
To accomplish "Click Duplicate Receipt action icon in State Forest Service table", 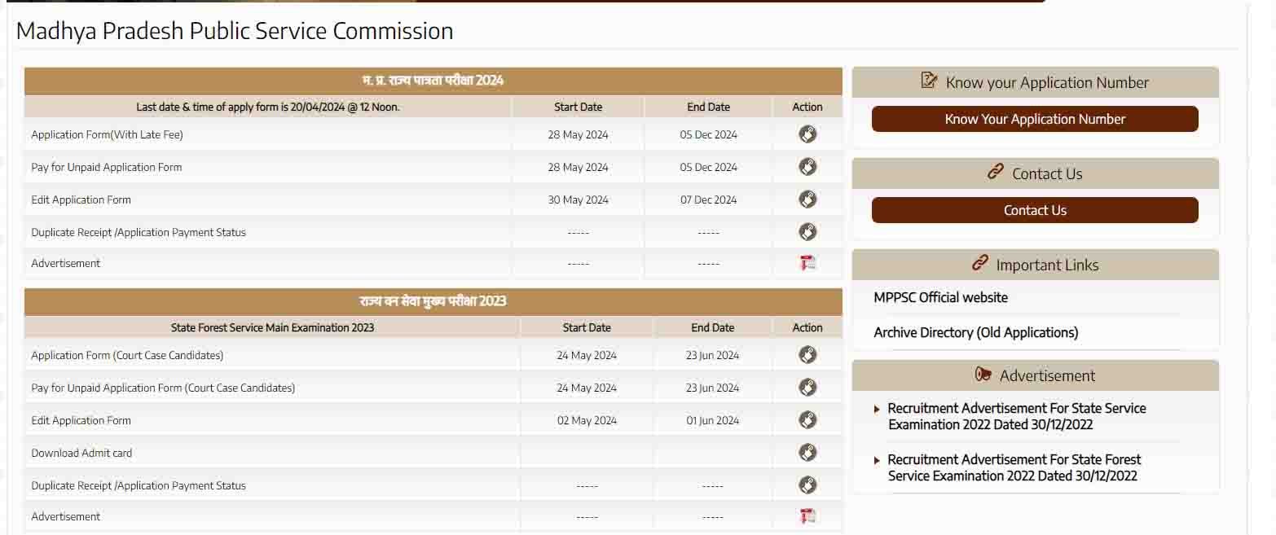I will click(x=807, y=485).
